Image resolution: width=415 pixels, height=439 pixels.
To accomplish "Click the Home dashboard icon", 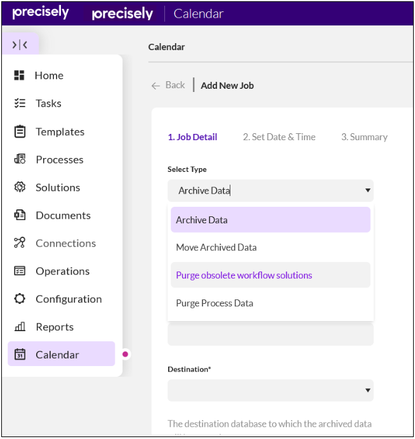I will 19,75.
